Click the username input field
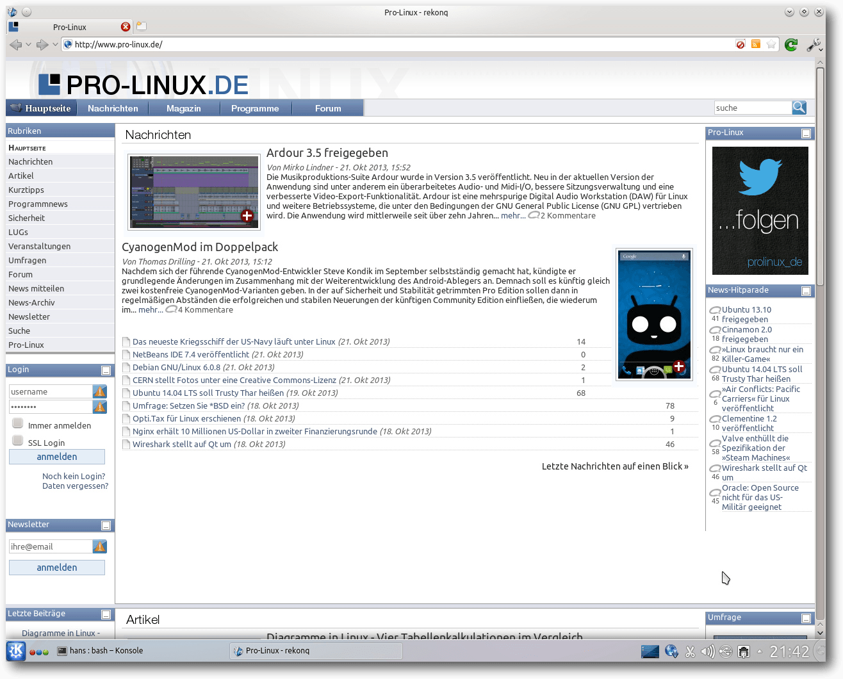Viewport: 843px width, 679px height. (51, 391)
